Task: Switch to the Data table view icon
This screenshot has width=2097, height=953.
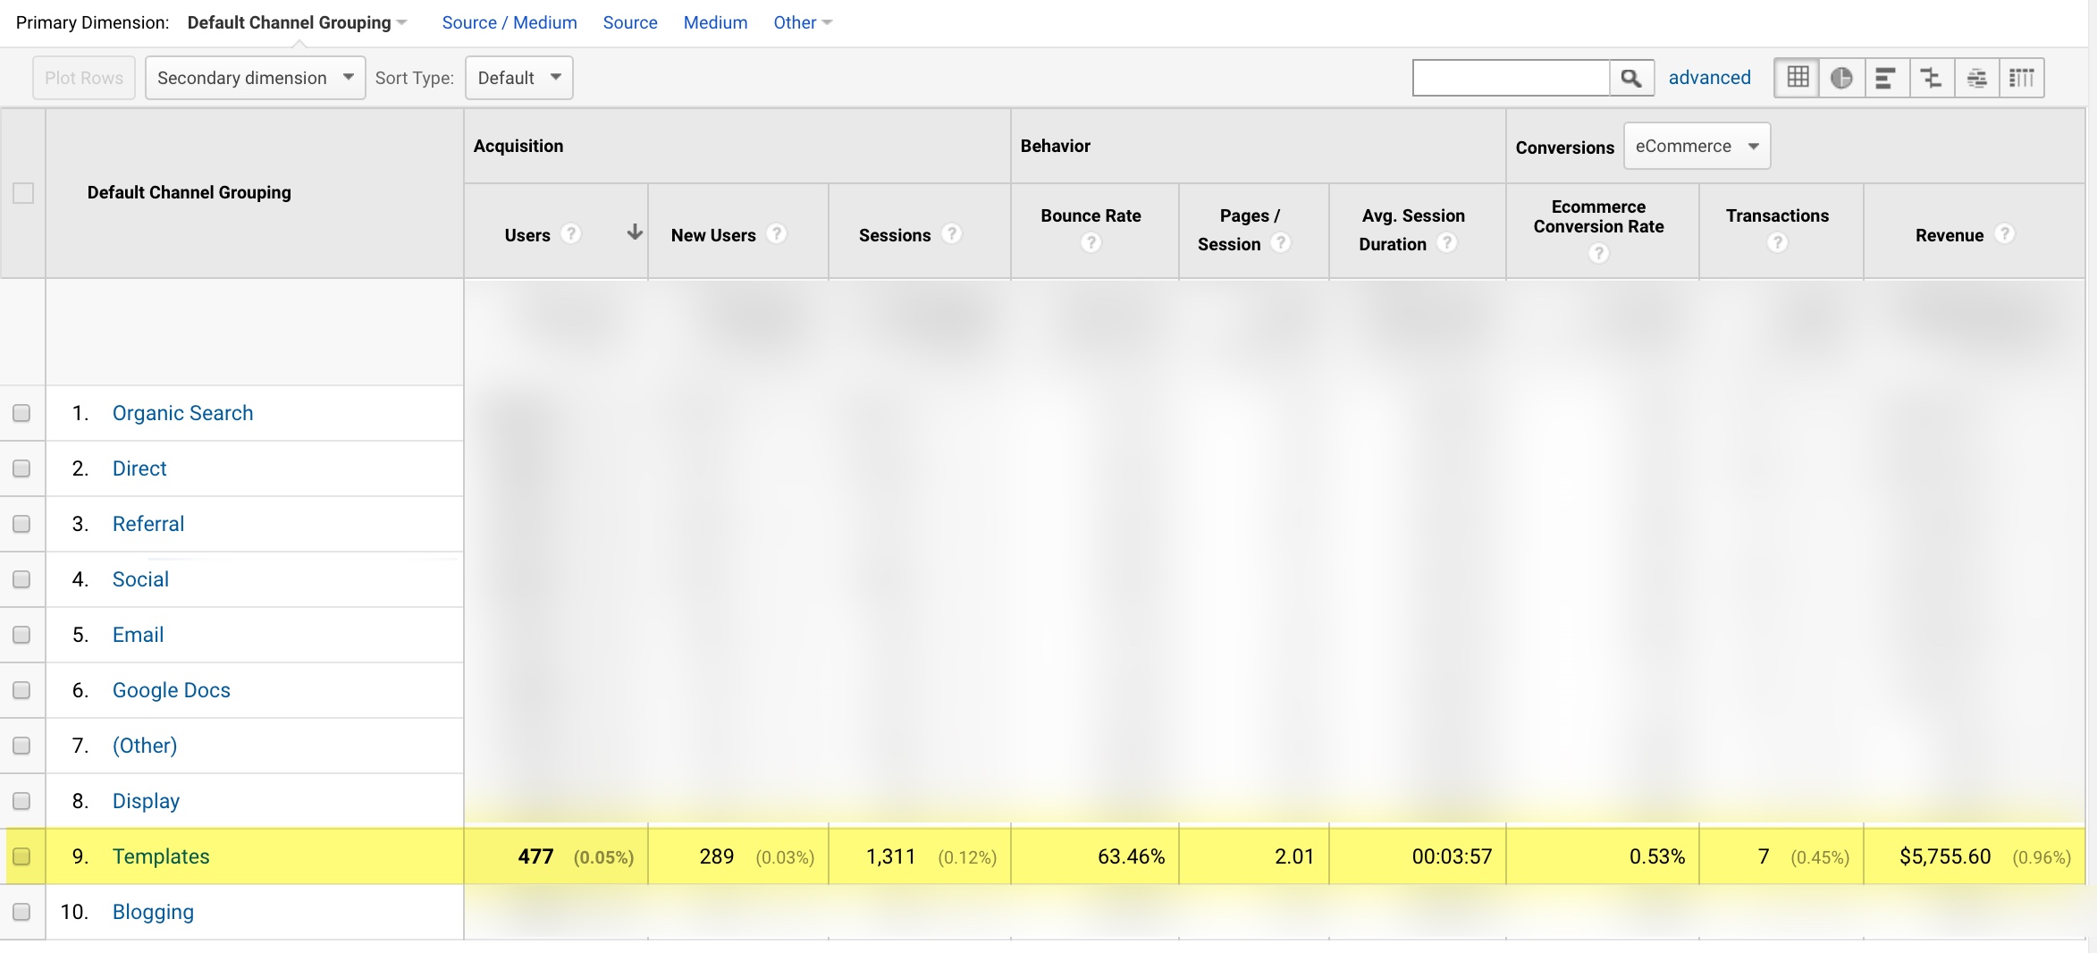Action: tap(1798, 78)
